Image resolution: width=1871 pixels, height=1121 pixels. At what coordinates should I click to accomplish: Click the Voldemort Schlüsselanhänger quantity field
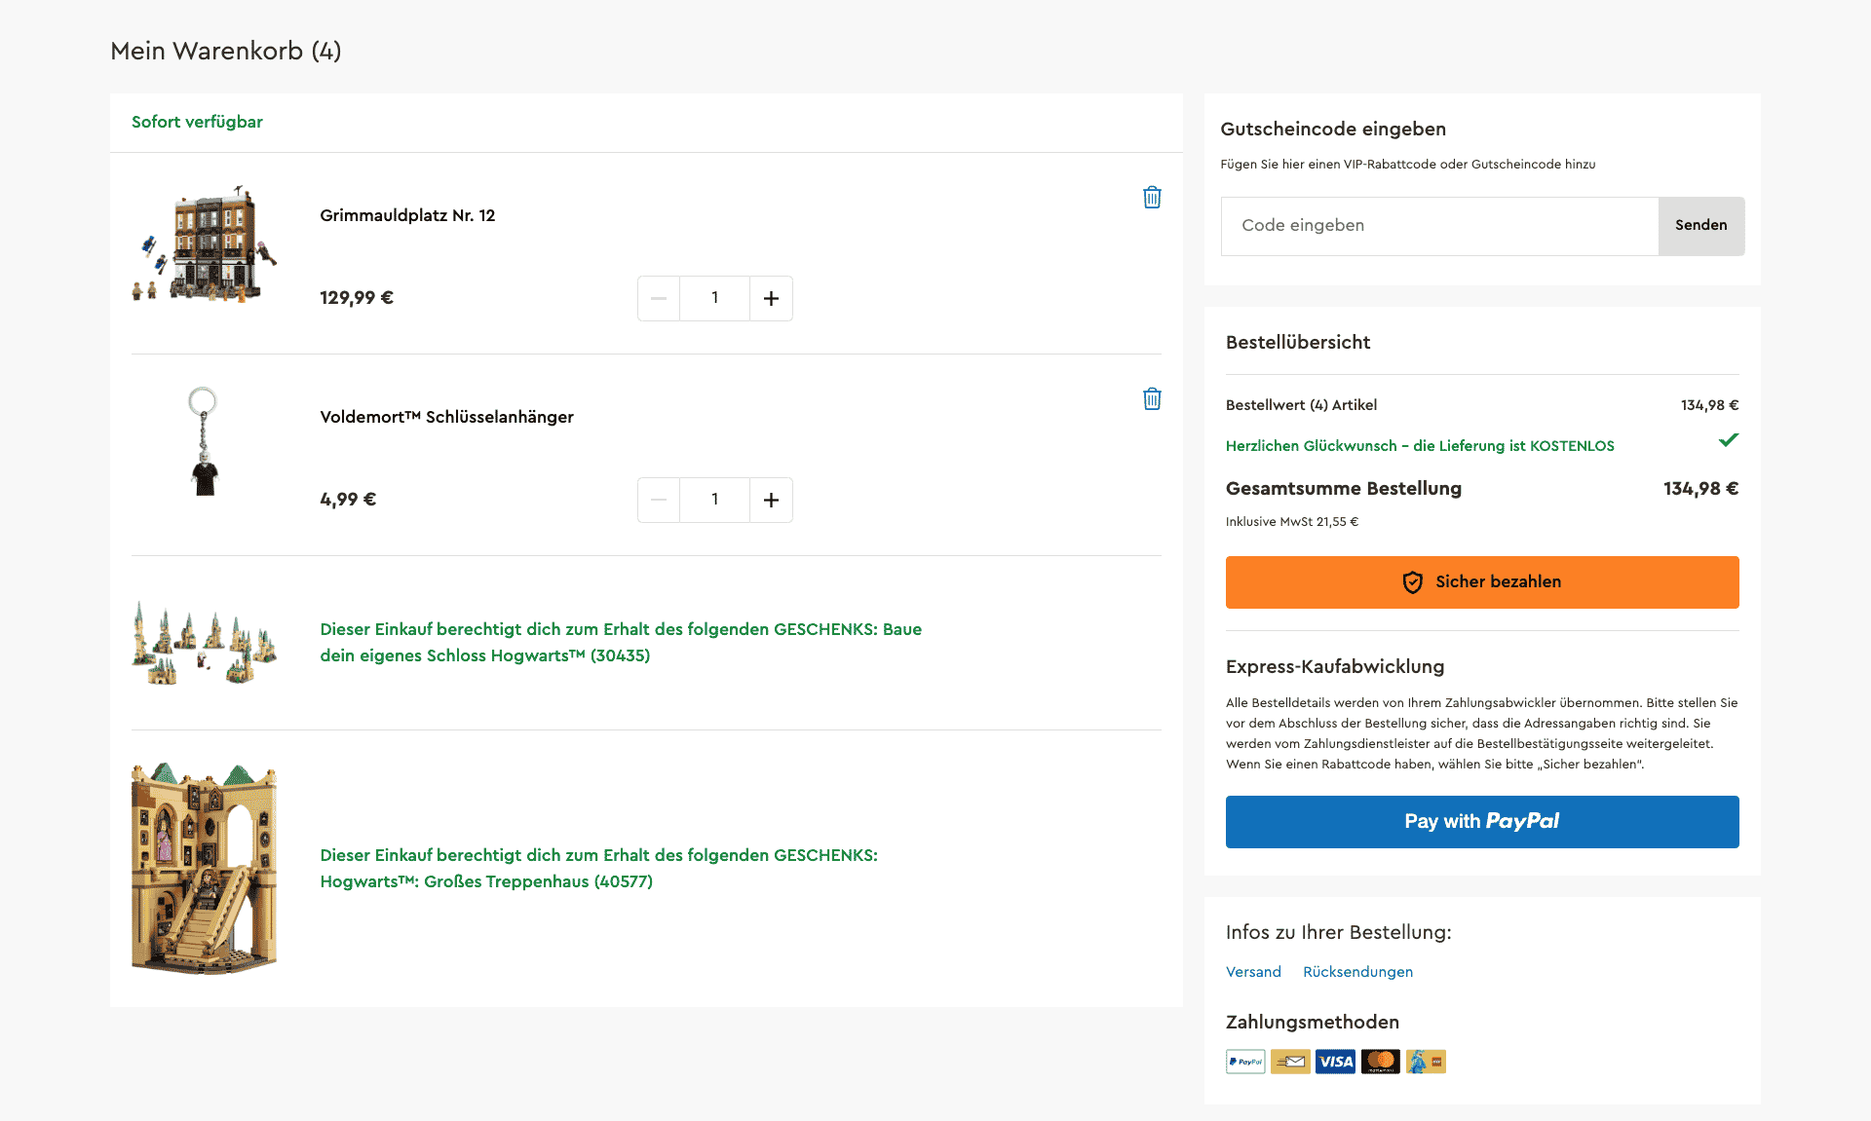[x=715, y=500]
